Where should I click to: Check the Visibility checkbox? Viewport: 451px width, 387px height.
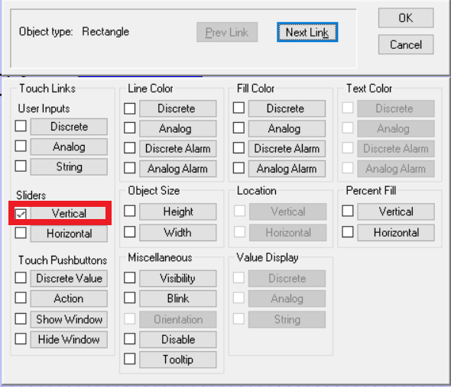[130, 278]
